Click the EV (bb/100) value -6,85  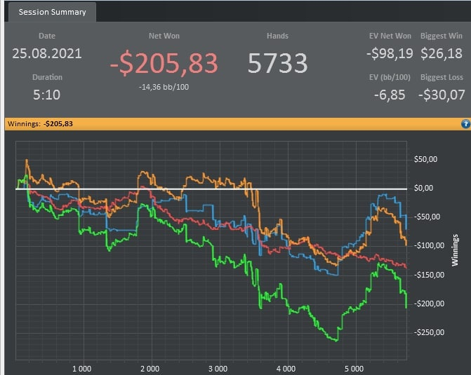(390, 95)
